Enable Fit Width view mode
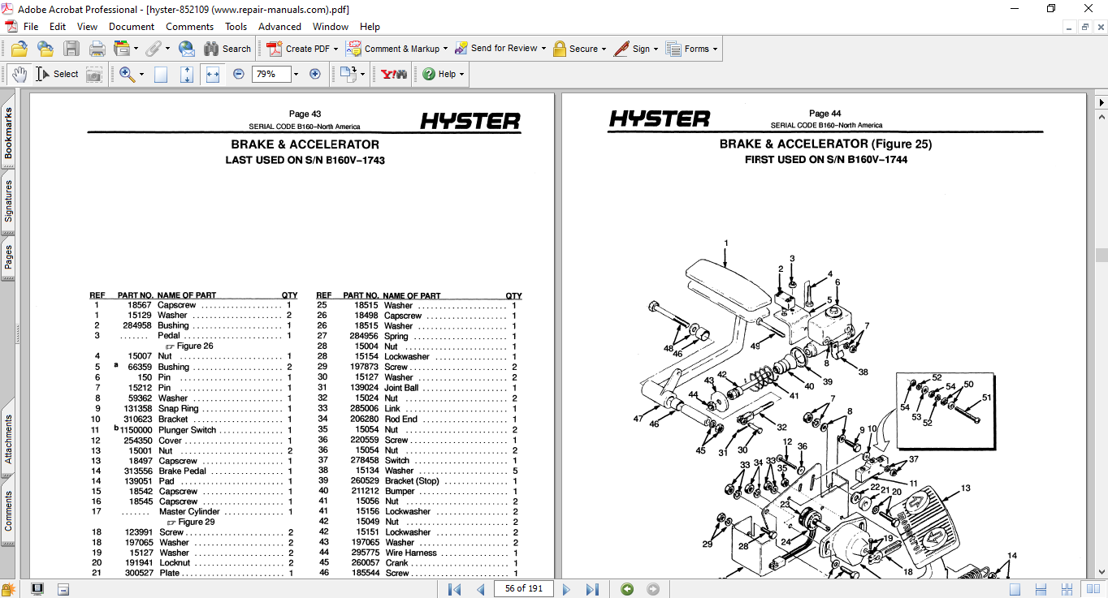This screenshot has height=598, width=1108. pyautogui.click(x=213, y=74)
